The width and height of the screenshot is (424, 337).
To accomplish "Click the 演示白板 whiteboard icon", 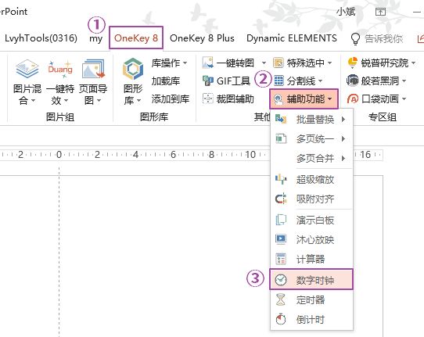I will pyautogui.click(x=281, y=220).
